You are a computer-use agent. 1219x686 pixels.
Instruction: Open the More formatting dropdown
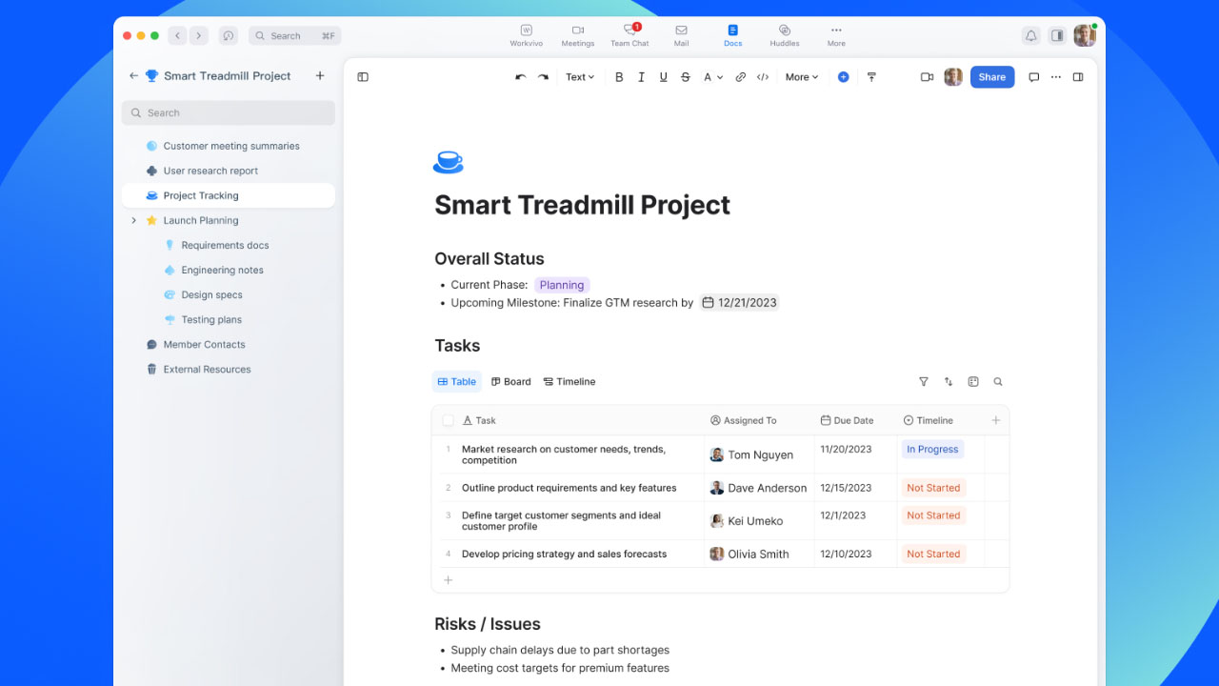(x=801, y=77)
